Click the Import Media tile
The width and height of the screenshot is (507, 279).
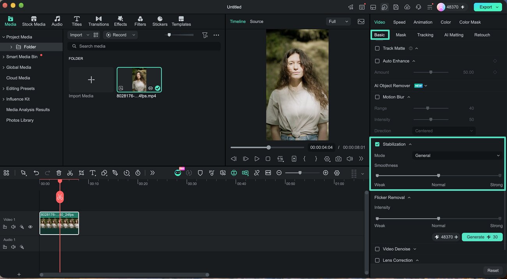[91, 80]
